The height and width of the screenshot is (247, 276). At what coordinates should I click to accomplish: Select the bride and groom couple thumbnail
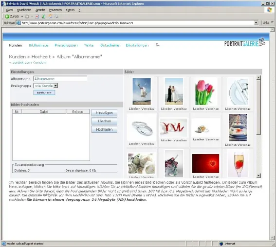pyautogui.click(x=174, y=91)
